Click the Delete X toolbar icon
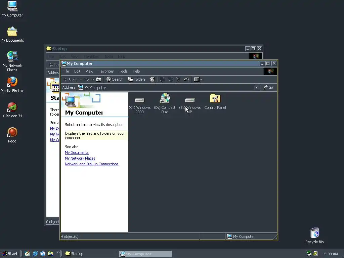Screen dimensions: 344x258 [x=178, y=79]
